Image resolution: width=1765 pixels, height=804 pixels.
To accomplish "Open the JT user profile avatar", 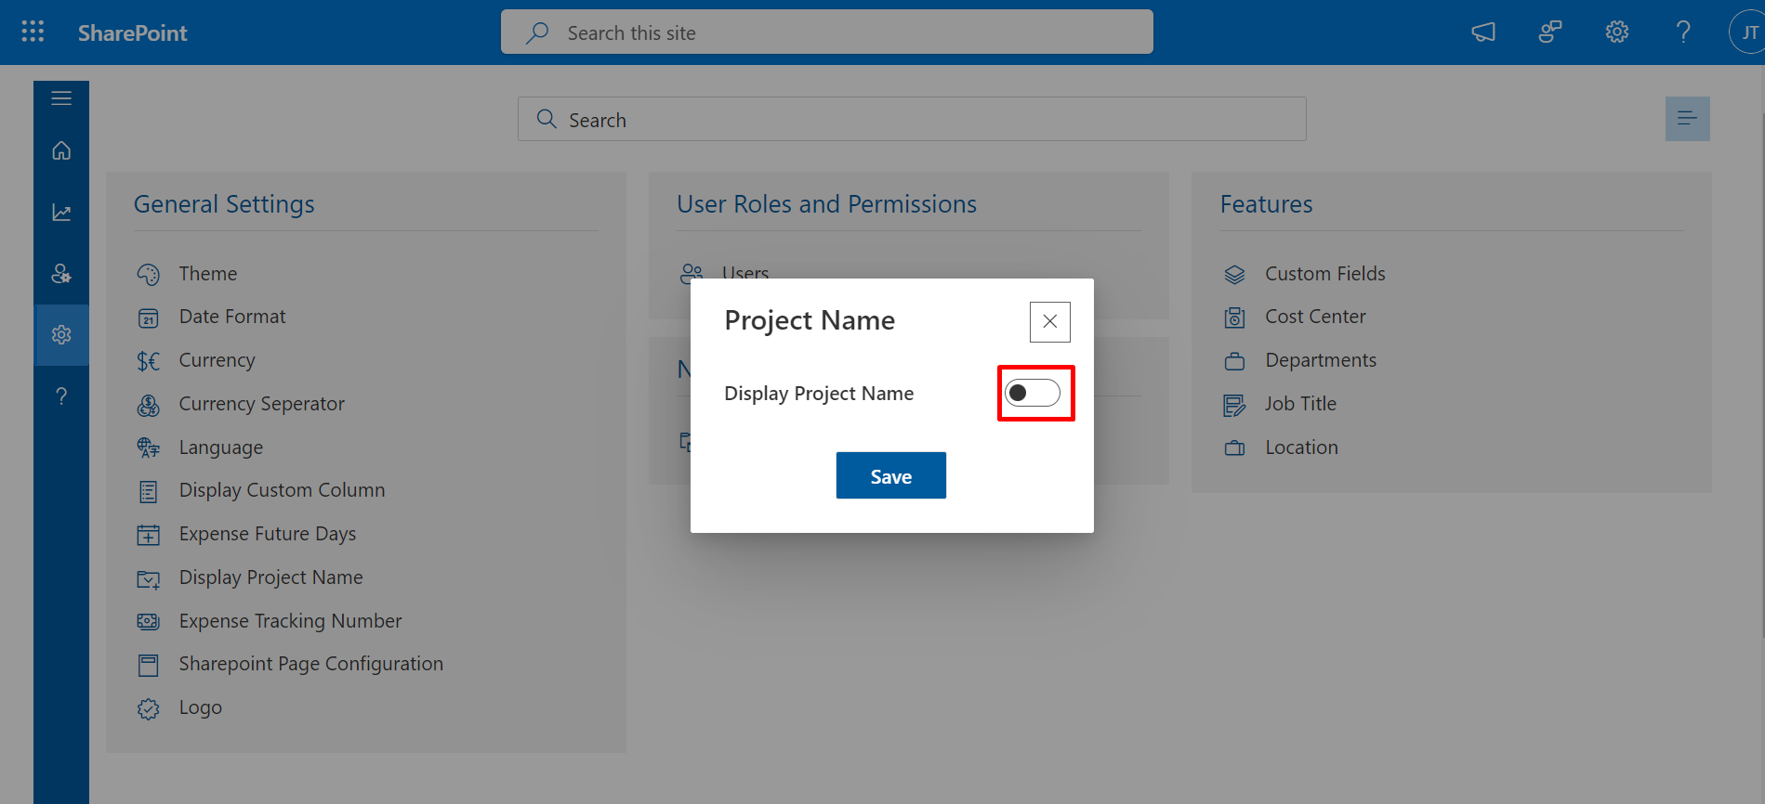I will [1747, 32].
